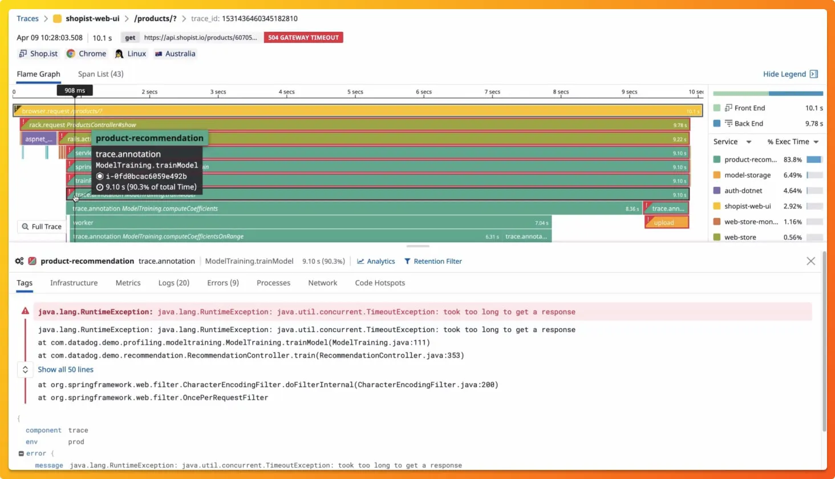Click the yellow shopist-web-ui service square in breadcrumb
This screenshot has width=835, height=479.
[57, 19]
